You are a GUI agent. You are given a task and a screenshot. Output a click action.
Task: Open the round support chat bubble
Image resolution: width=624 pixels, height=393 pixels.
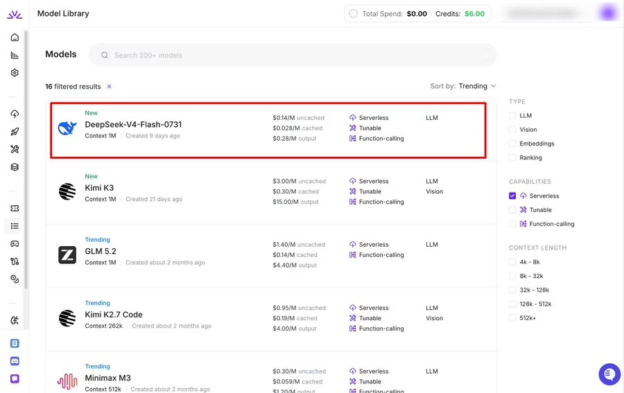point(609,374)
